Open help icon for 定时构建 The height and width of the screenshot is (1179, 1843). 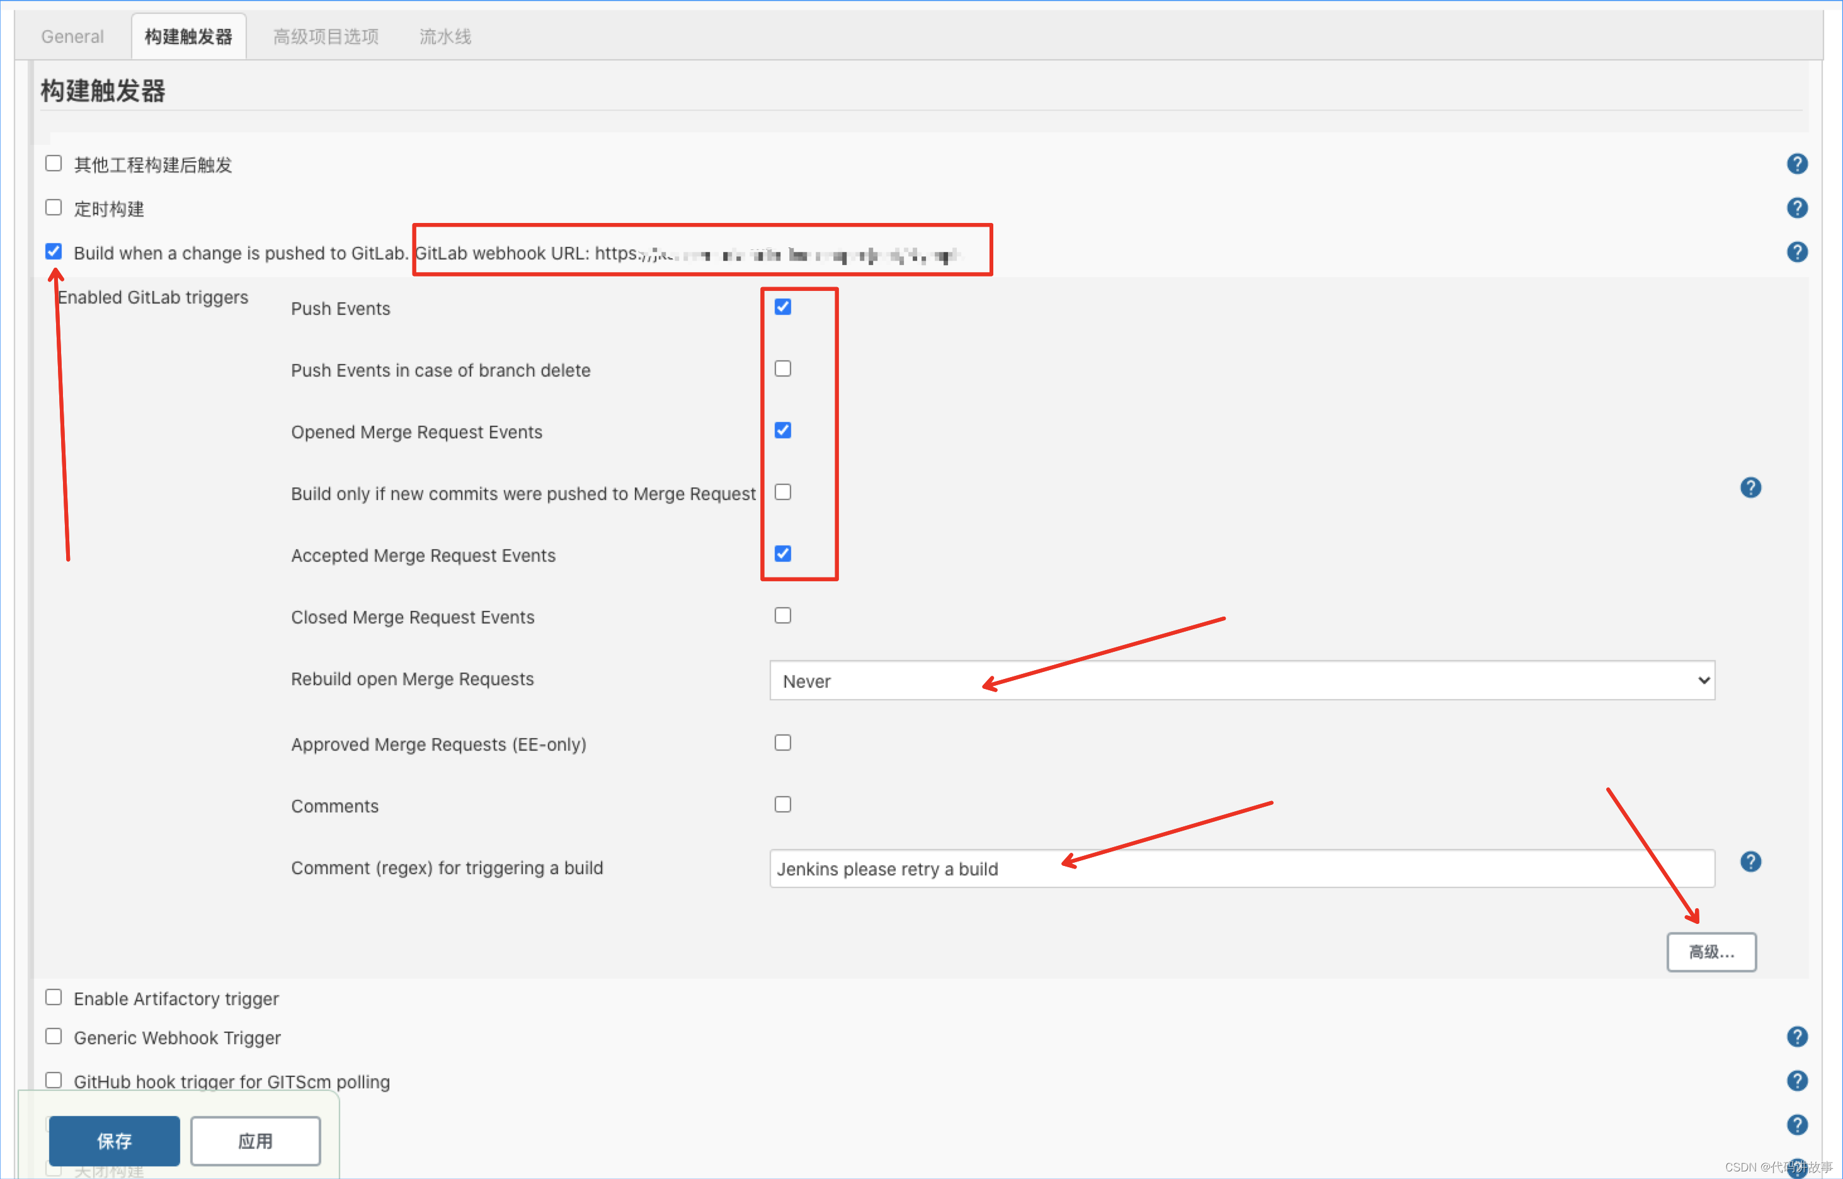pos(1796,208)
